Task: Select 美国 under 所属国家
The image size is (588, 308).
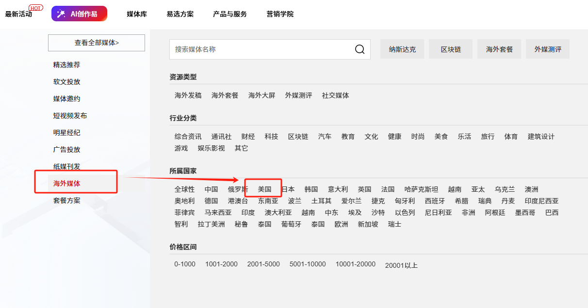Action: [x=264, y=189]
